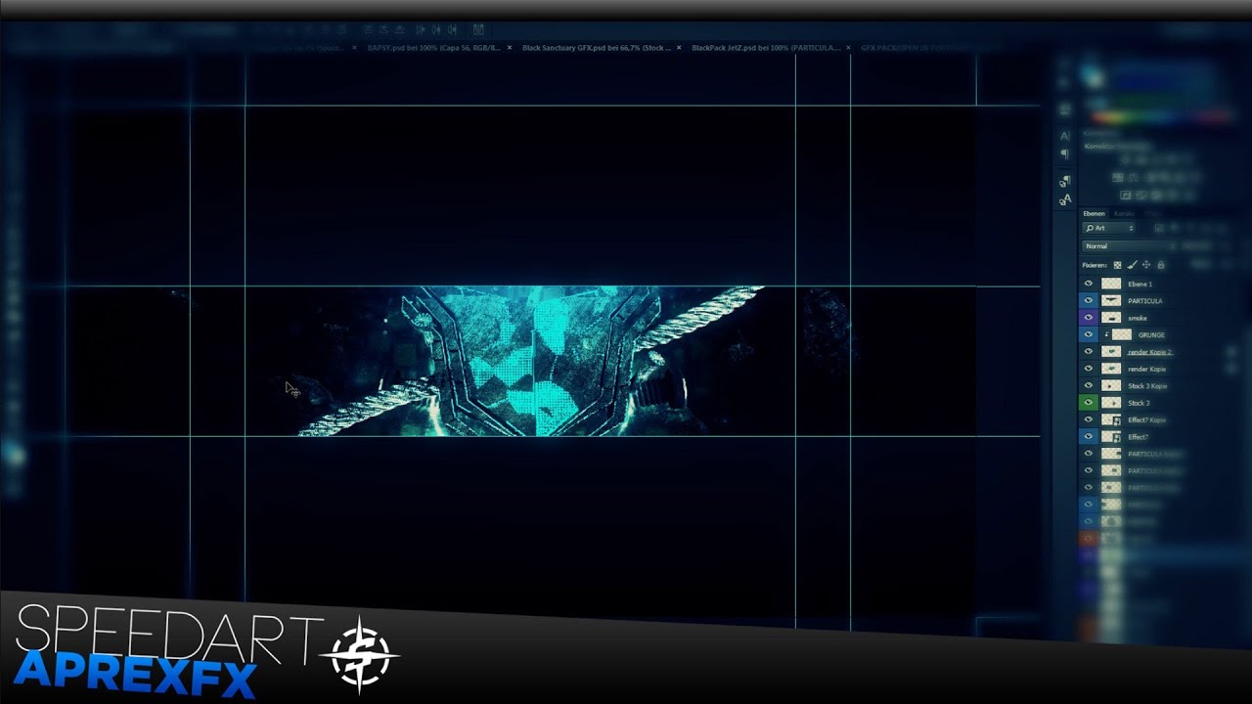The height and width of the screenshot is (704, 1252).
Task: Click the Stock 3 layer thumbnail
Action: coord(1111,403)
